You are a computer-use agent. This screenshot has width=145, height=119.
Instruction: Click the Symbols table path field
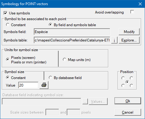(x=72, y=40)
